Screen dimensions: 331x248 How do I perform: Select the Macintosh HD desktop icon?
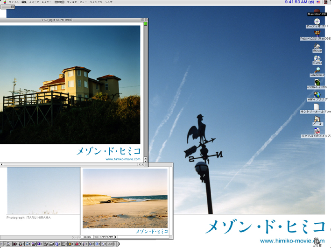coord(317,13)
